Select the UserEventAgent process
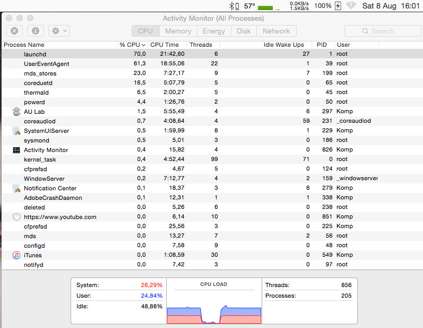Image resolution: width=423 pixels, height=328 pixels. [212, 63]
